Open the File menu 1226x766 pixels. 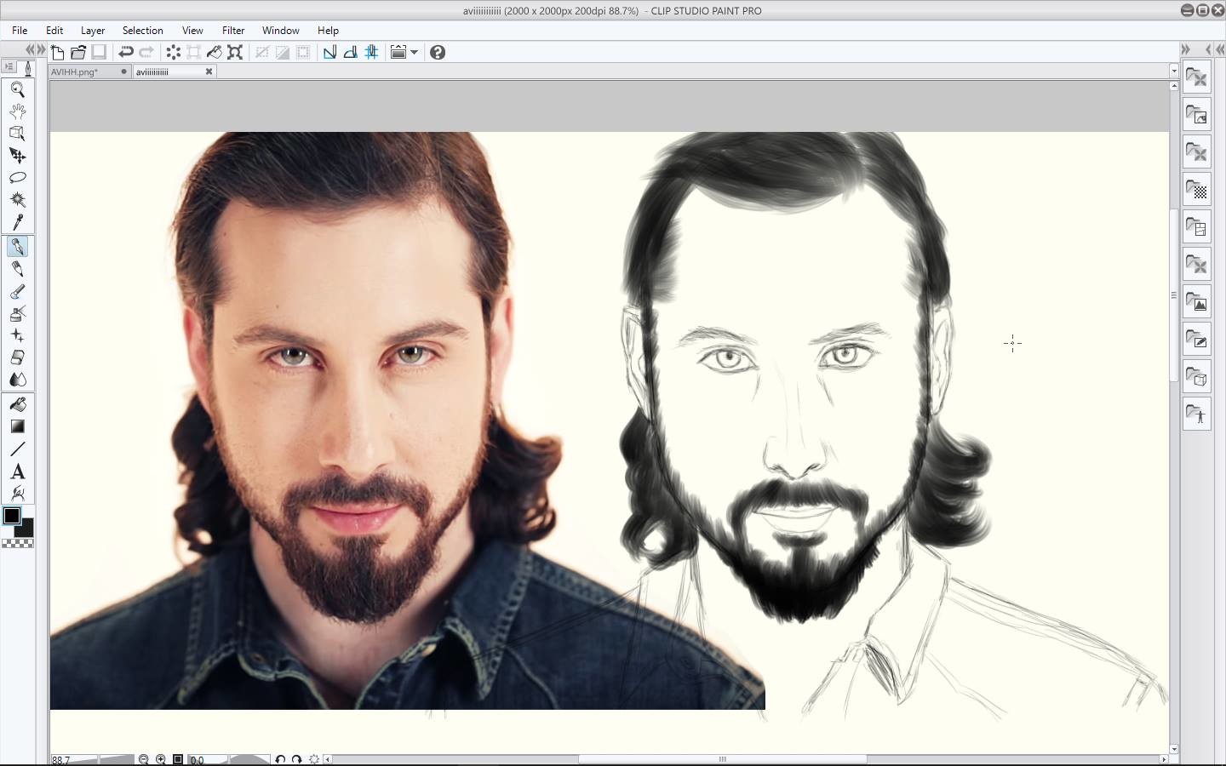[20, 30]
